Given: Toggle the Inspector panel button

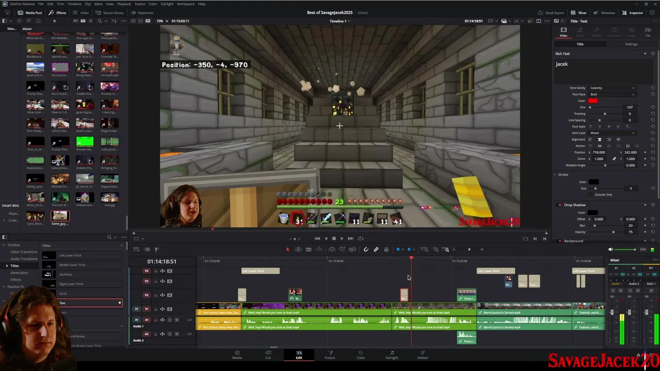Looking at the screenshot, I should click(633, 12).
